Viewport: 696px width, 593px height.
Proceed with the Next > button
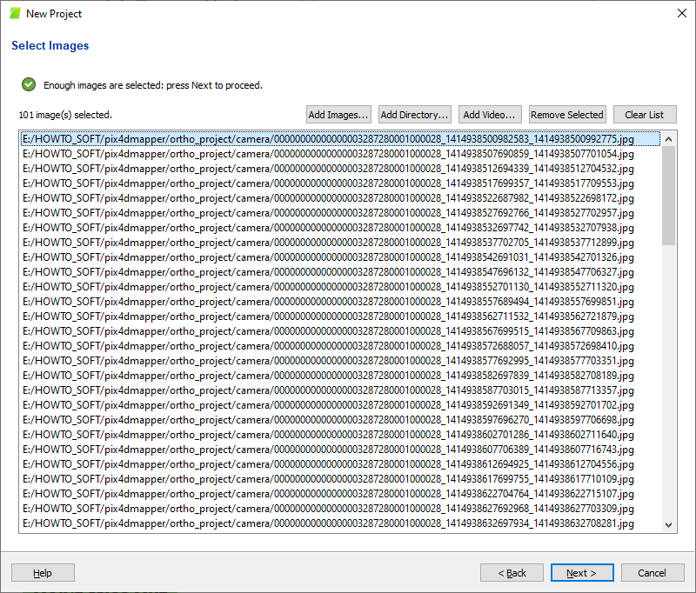coord(581,573)
